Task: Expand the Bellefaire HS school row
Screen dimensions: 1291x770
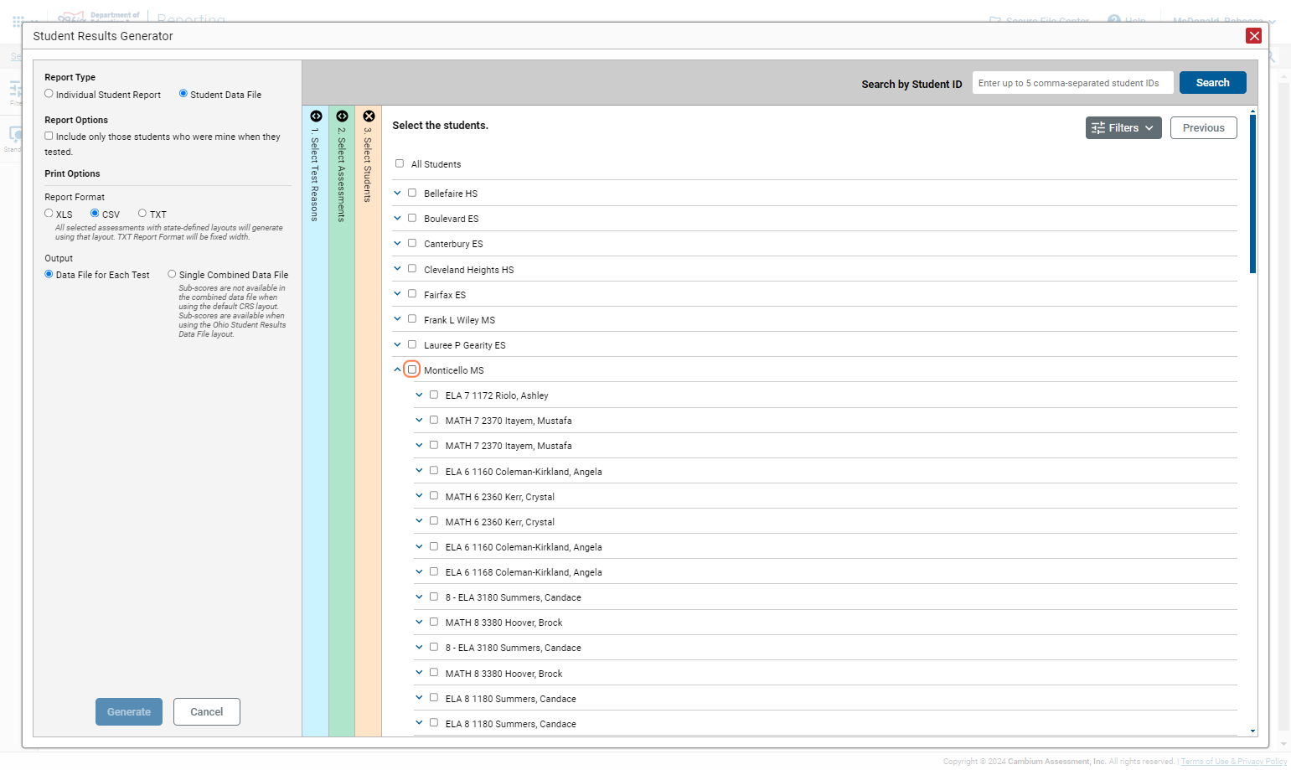Action: 397,193
